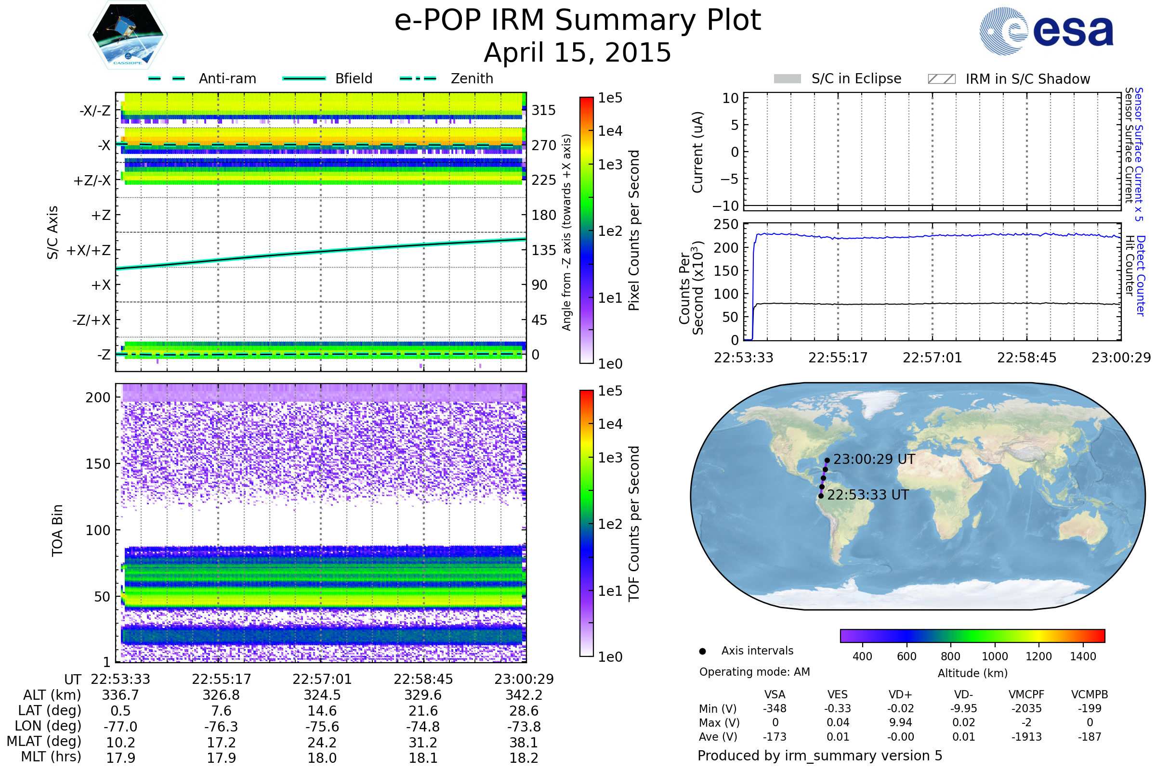Image resolution: width=1156 pixels, height=770 pixels.
Task: Click the CASSIOPE mission logo
Action: click(x=128, y=35)
